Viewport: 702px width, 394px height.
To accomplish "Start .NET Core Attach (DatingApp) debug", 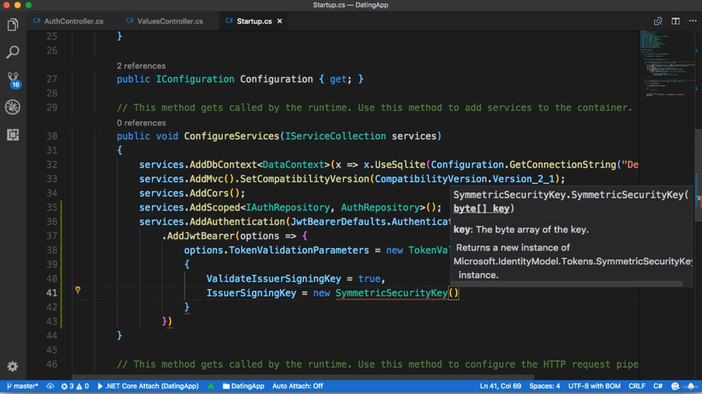I will [148, 386].
